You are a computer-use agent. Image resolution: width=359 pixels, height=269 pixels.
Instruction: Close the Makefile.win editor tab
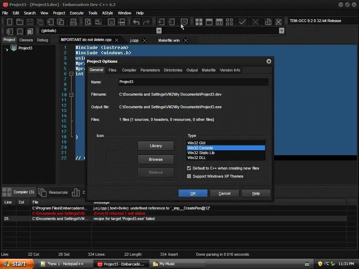[x=186, y=41]
